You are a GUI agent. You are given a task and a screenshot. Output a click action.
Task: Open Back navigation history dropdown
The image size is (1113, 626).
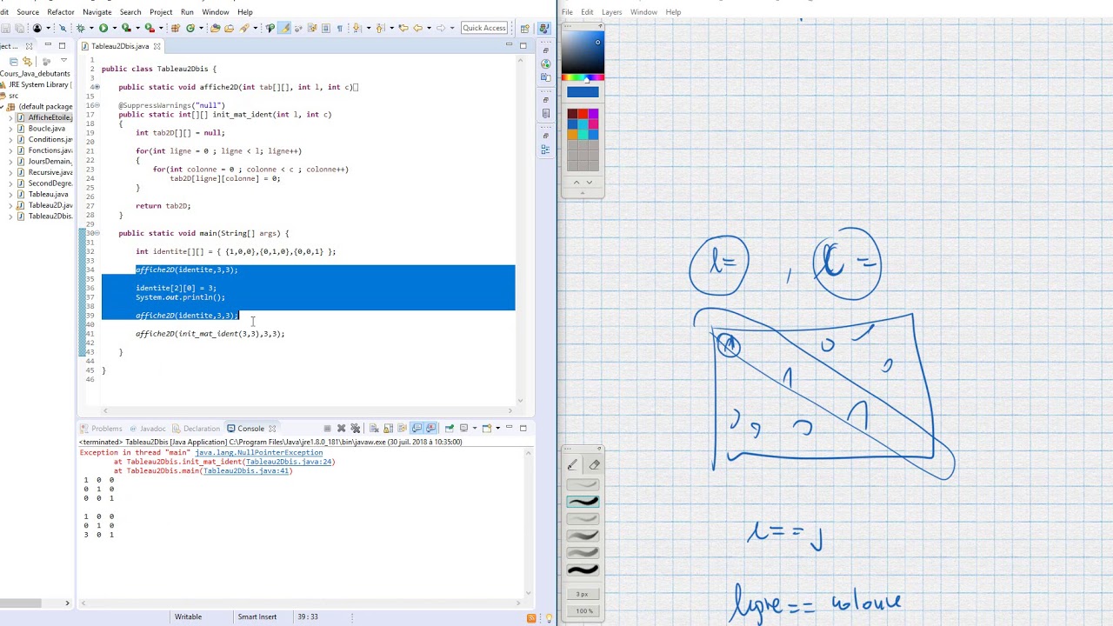pyautogui.click(x=429, y=28)
